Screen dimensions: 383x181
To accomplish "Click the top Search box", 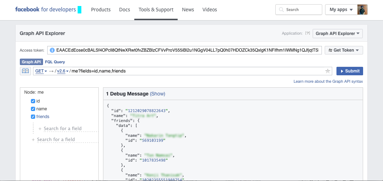I will [299, 10].
